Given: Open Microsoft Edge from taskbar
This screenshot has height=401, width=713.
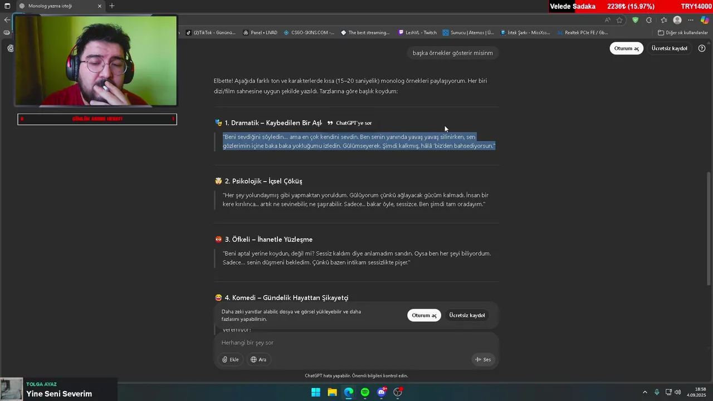Looking at the screenshot, I should pyautogui.click(x=349, y=392).
